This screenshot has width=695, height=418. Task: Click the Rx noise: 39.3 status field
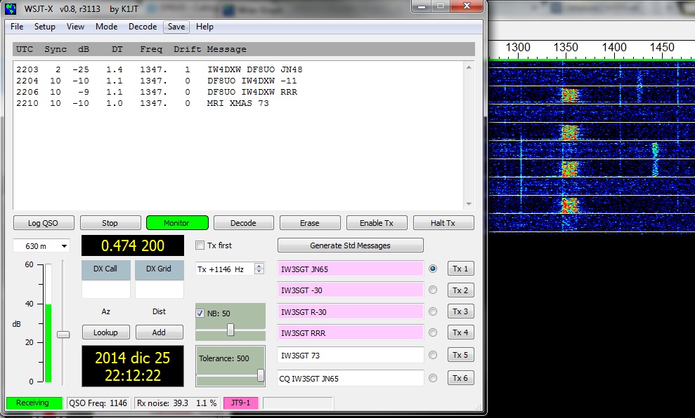coord(176,403)
